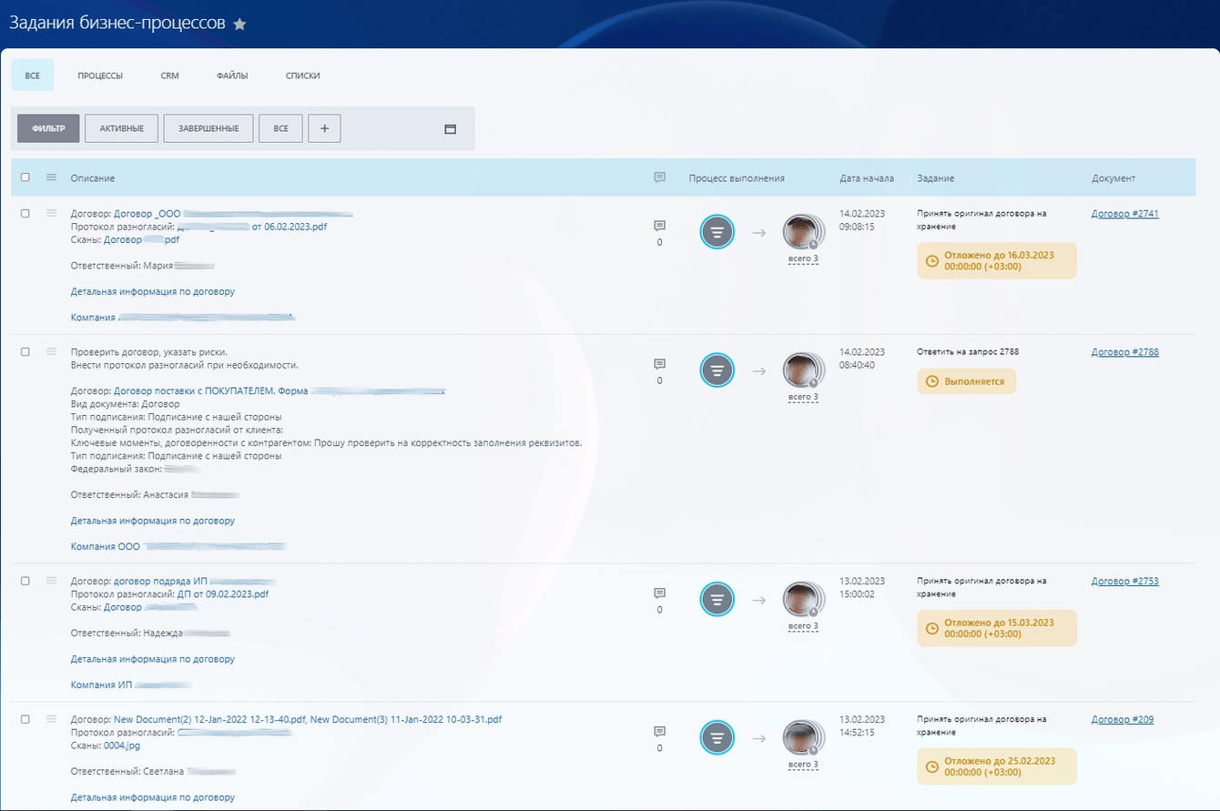Screen dimensions: 1220x811
Task: Click the process funnel icon in Договор #2741 row
Action: [717, 232]
